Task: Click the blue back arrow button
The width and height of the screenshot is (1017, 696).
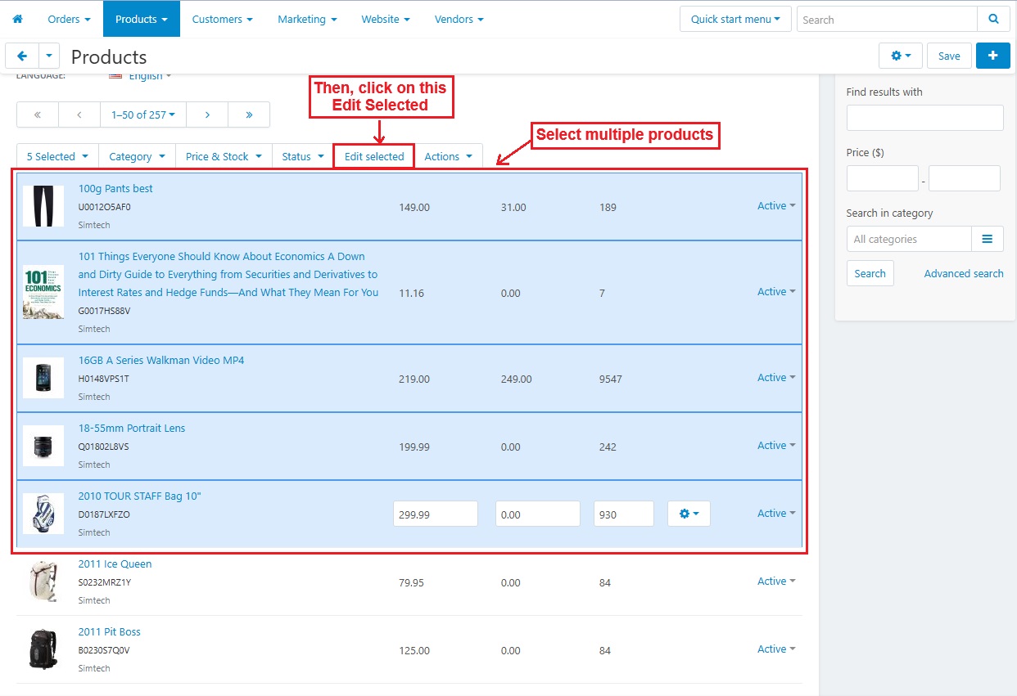Action: (22, 56)
